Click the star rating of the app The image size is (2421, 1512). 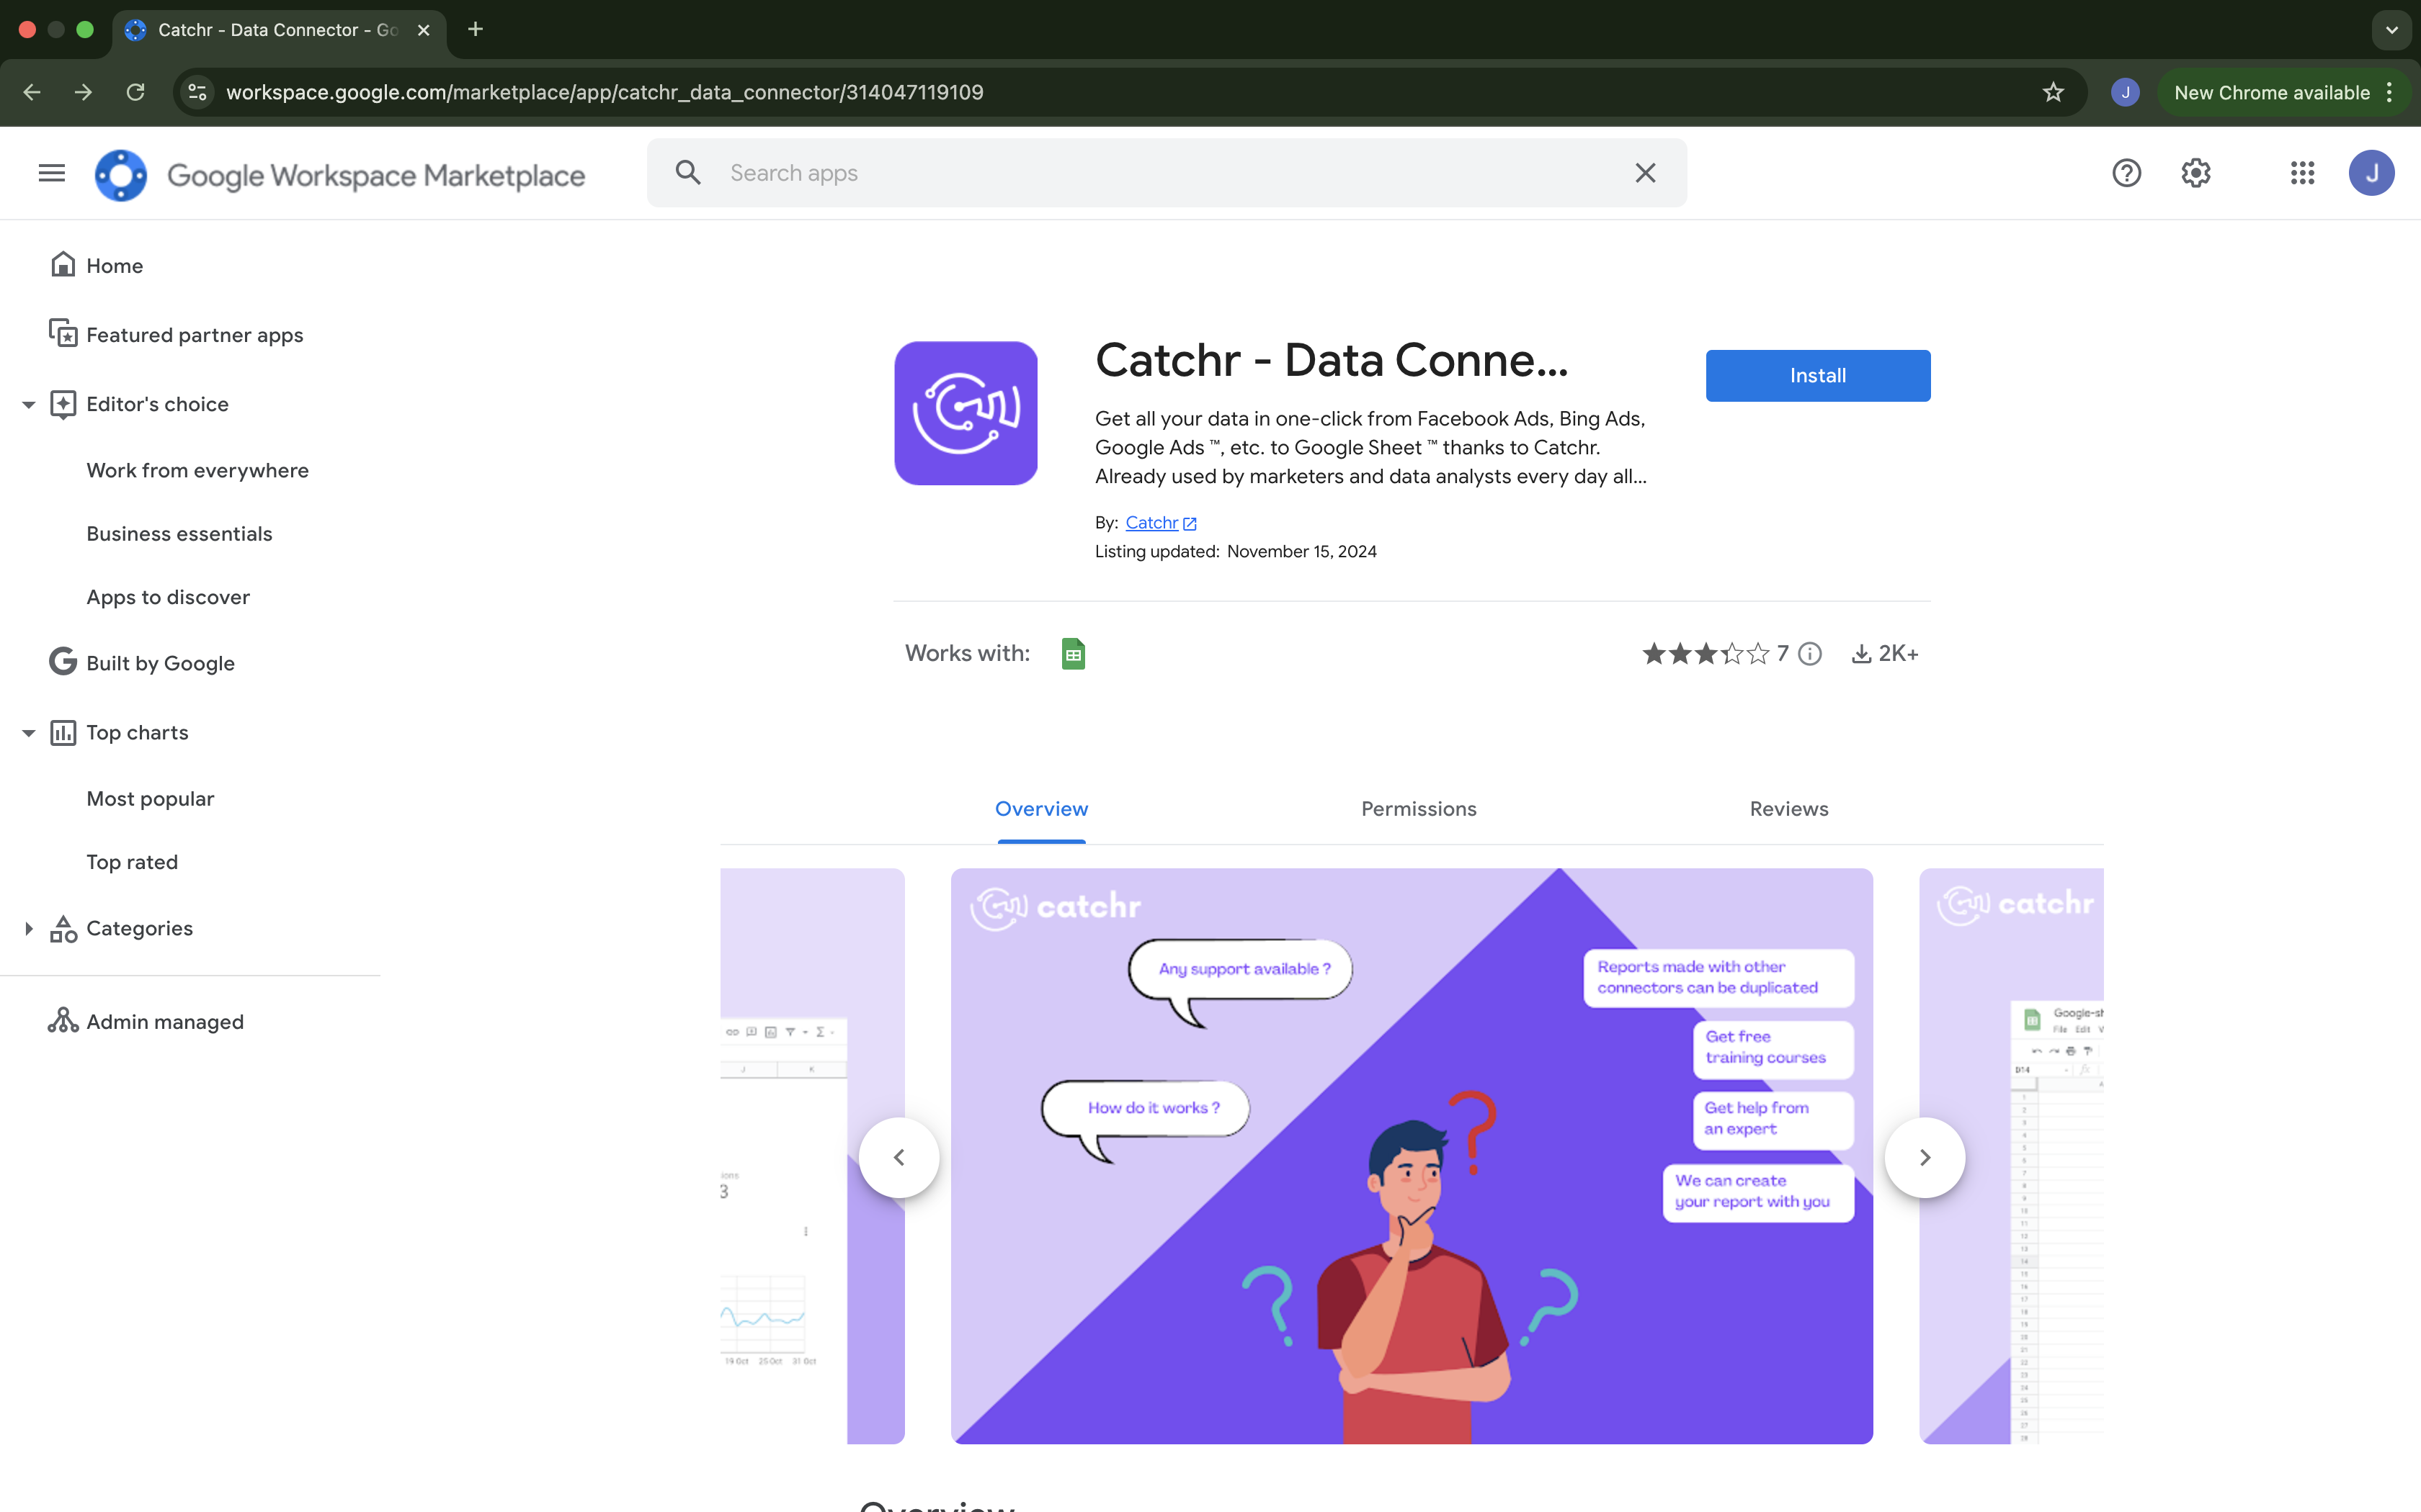(1705, 654)
